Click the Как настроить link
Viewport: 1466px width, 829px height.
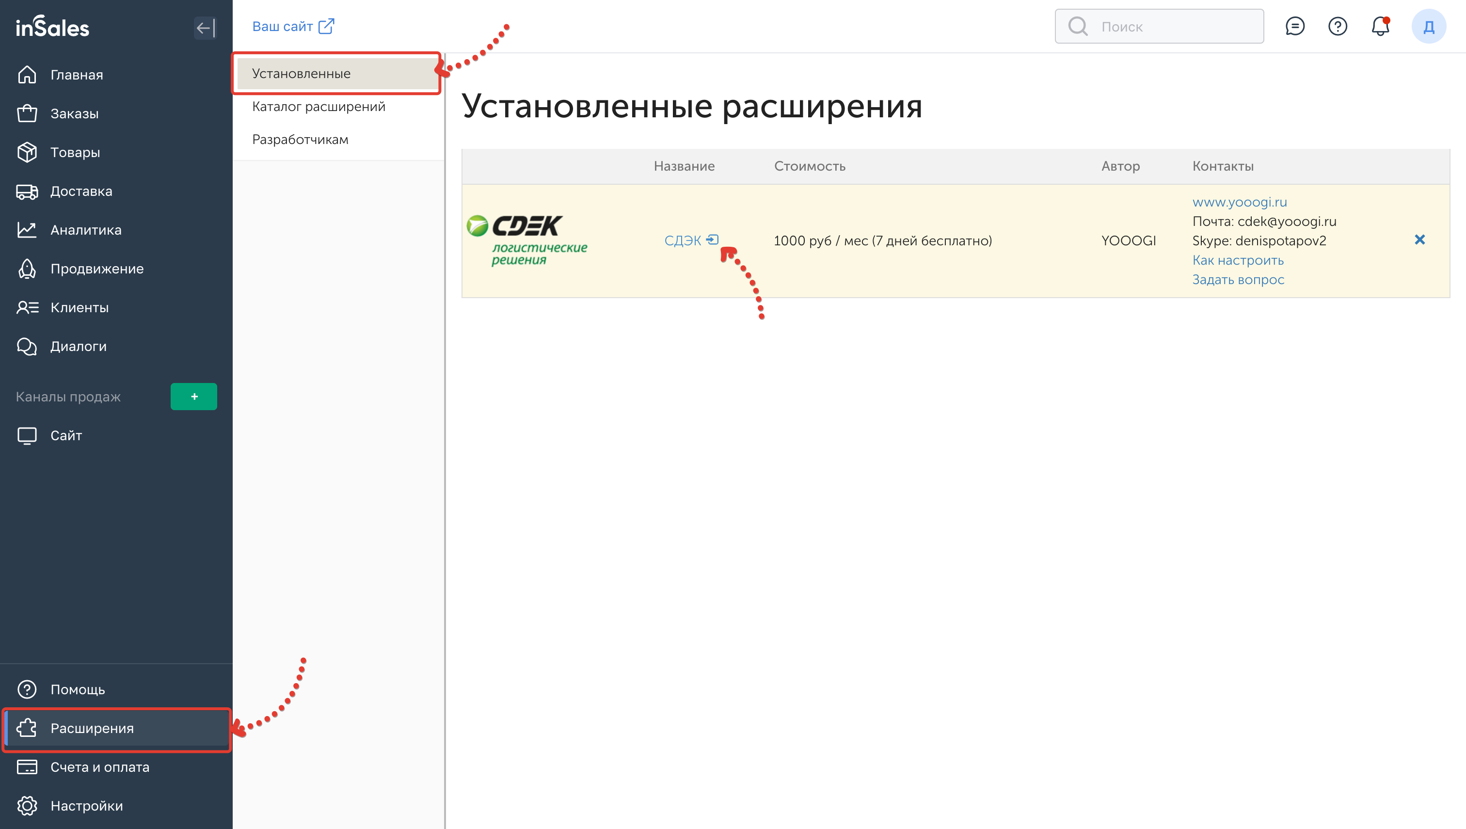coord(1238,260)
